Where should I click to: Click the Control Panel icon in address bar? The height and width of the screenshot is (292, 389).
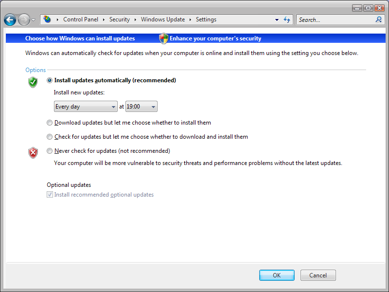pos(47,19)
